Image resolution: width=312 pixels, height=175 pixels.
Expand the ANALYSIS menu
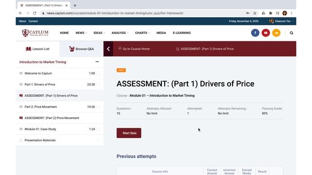pyautogui.click(x=120, y=33)
